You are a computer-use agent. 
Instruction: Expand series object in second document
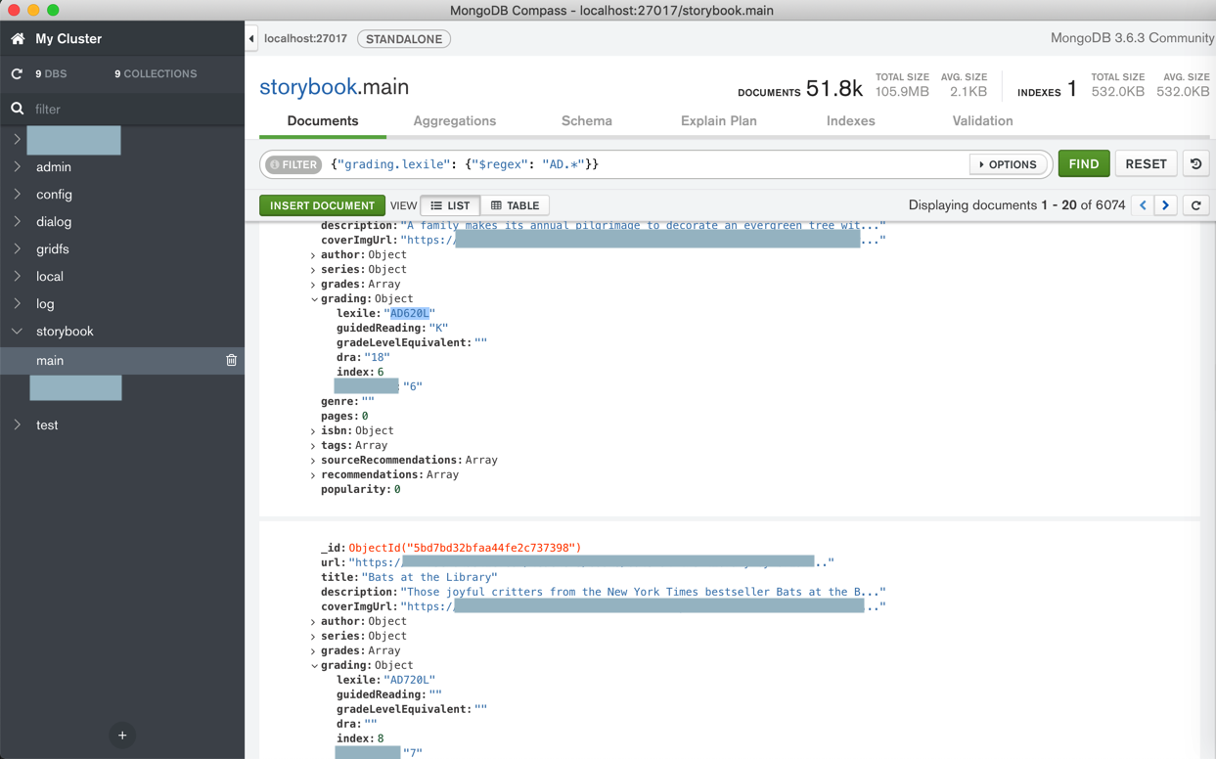click(x=314, y=637)
